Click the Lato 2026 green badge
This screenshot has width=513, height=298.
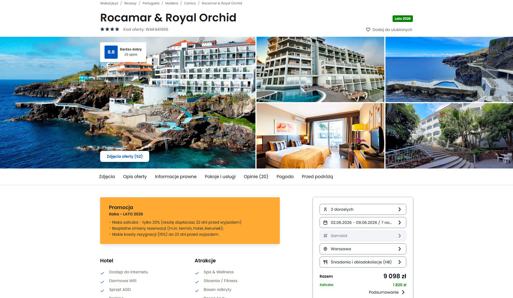coord(402,19)
